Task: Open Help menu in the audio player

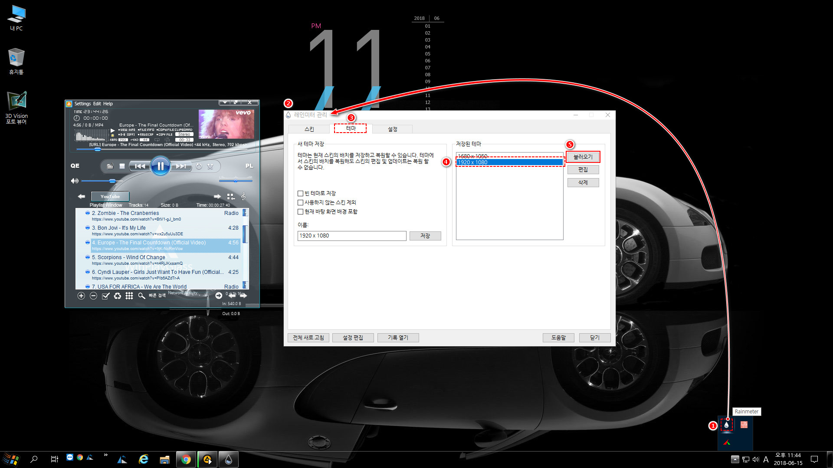Action: (x=108, y=104)
